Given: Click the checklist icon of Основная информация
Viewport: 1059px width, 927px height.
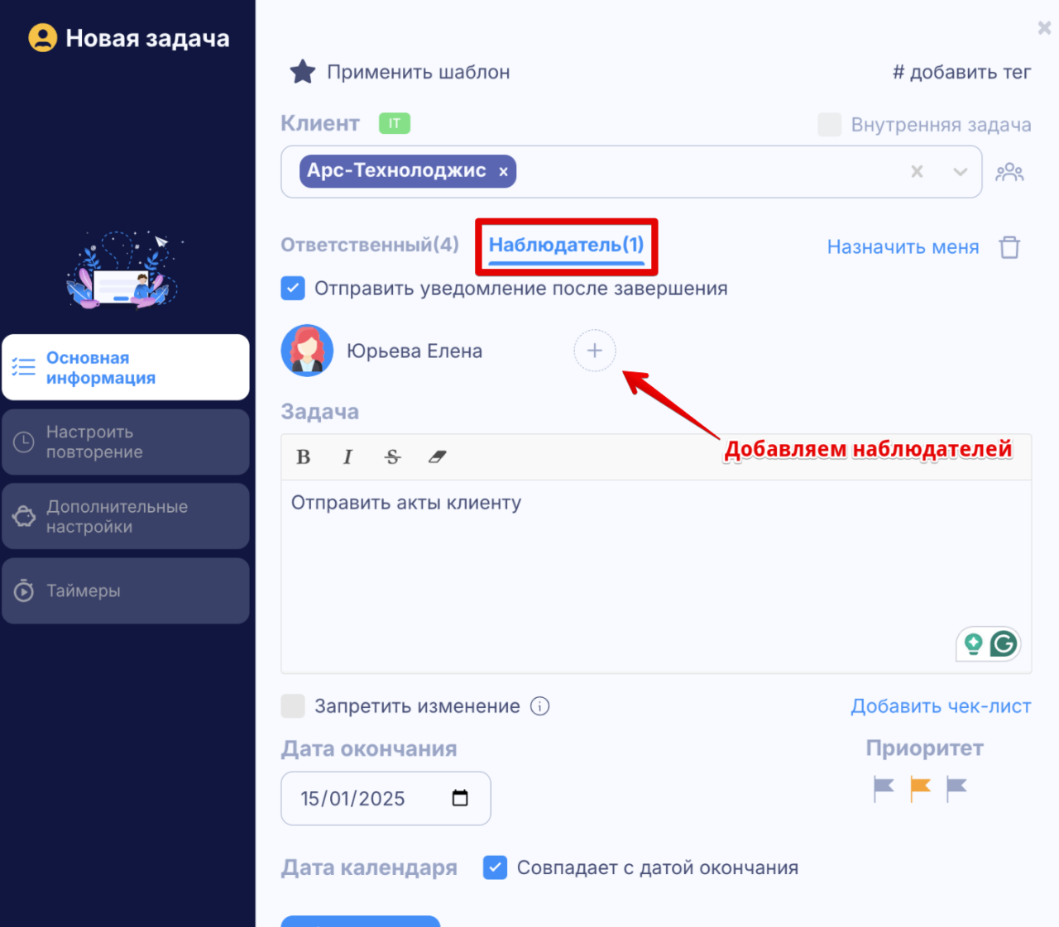Looking at the screenshot, I should point(24,367).
